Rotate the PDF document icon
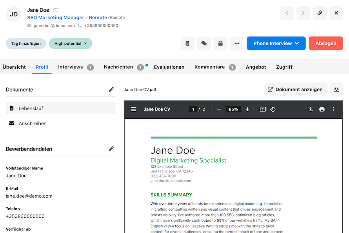The height and width of the screenshot is (233, 349). (x=273, y=109)
